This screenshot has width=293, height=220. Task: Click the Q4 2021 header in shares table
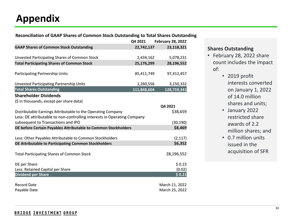pyautogui.click(x=138, y=41)
